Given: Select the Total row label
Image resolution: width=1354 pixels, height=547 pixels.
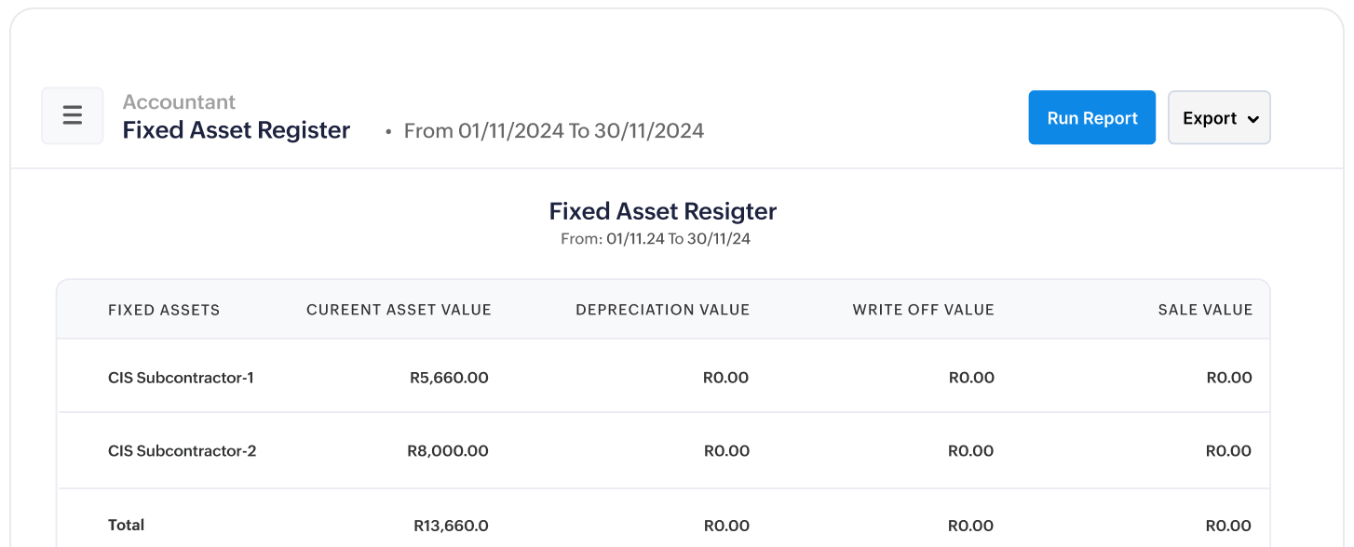Looking at the screenshot, I should tap(126, 526).
